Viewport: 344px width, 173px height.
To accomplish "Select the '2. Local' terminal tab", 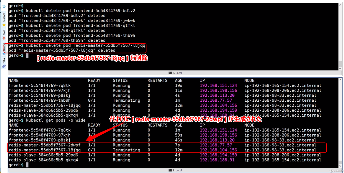I will click(175, 170).
